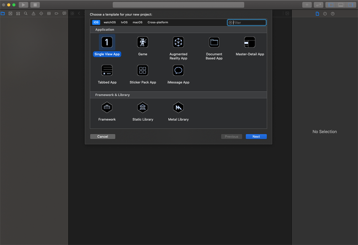Show the File inspector icon
This screenshot has width=358, height=245.
click(x=317, y=14)
